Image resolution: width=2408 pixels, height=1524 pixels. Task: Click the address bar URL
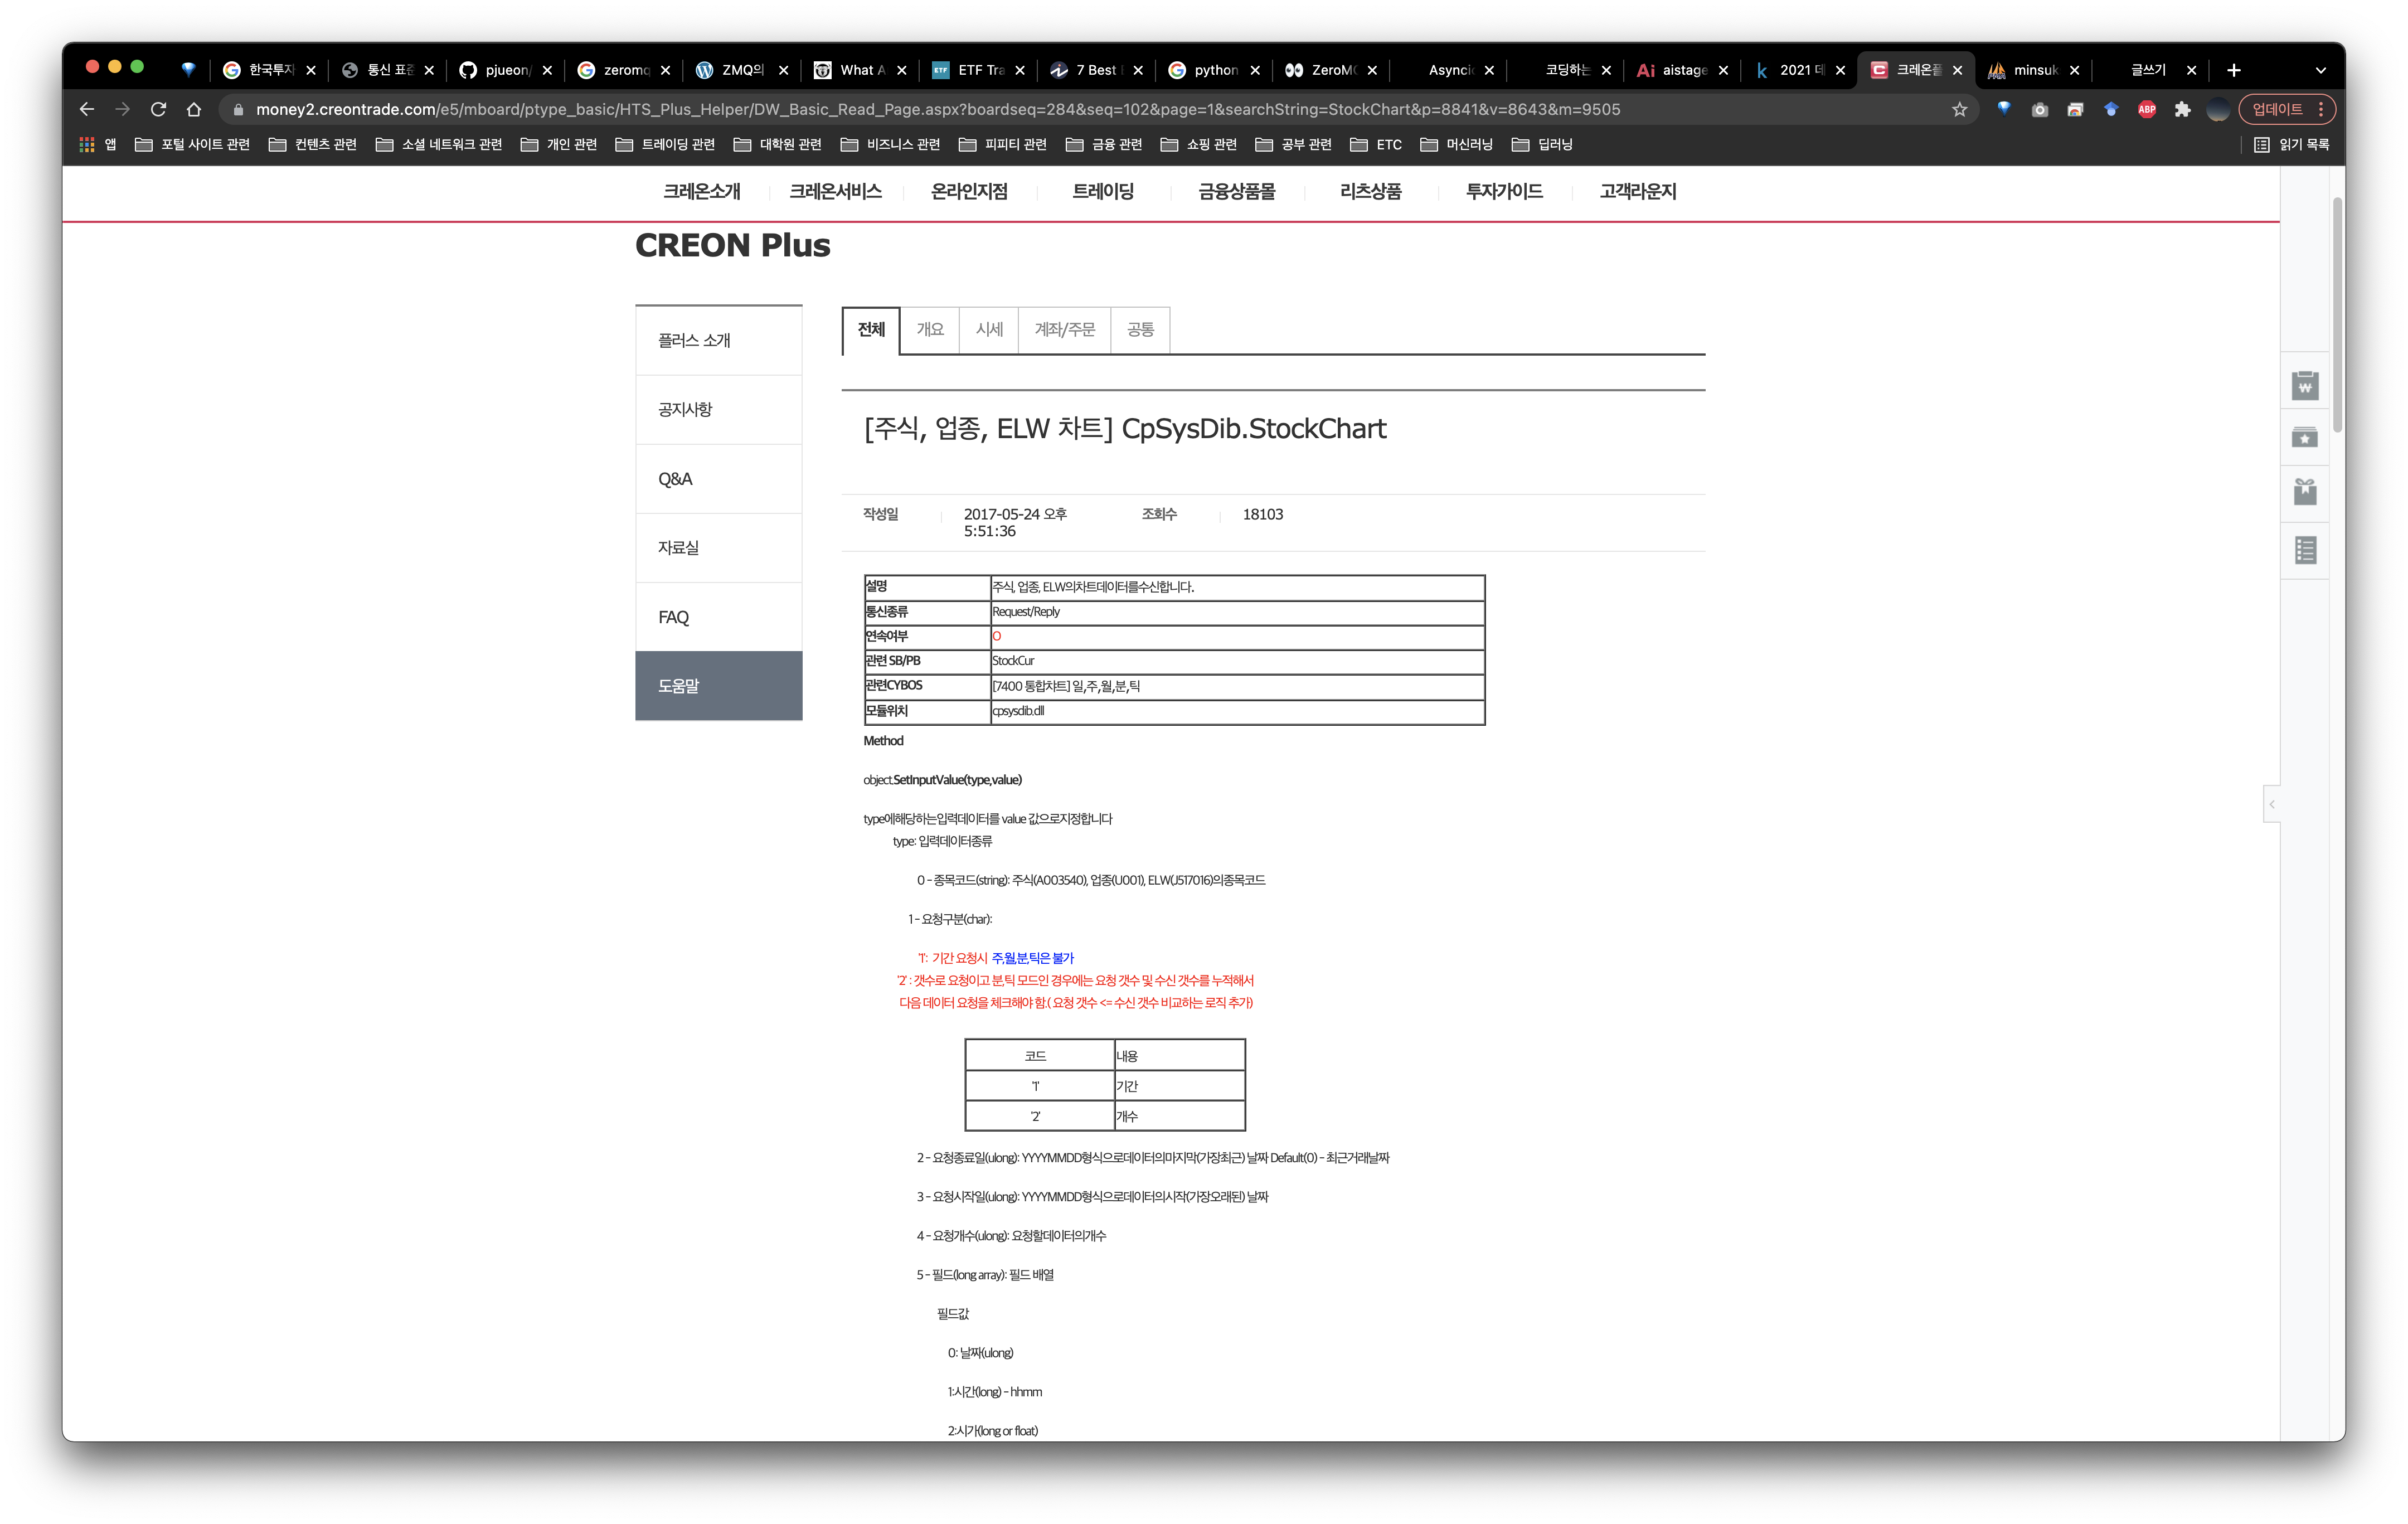937,109
